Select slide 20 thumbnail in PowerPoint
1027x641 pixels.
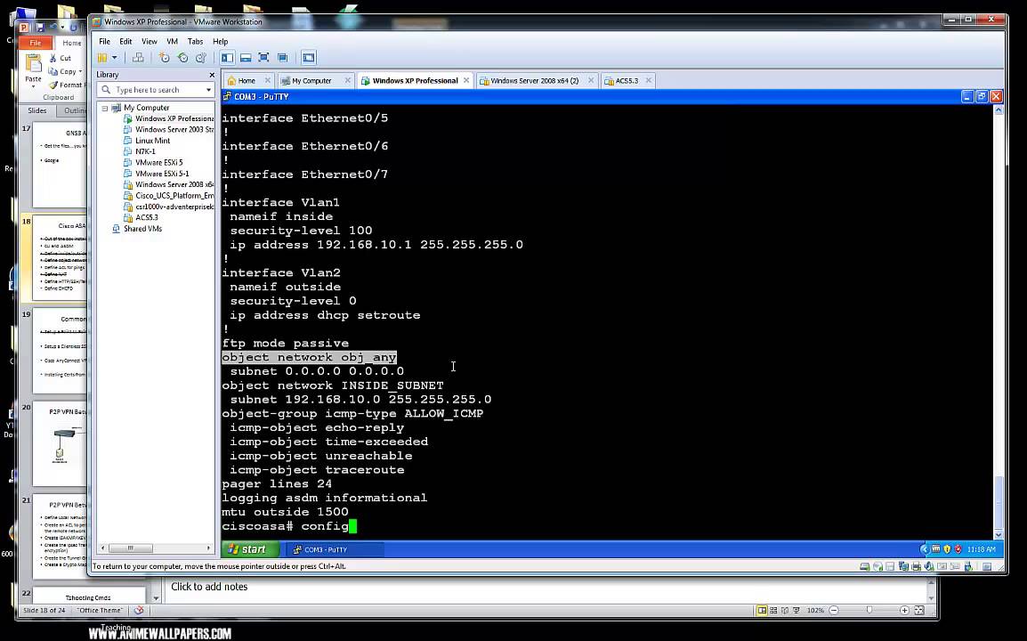(x=59, y=443)
